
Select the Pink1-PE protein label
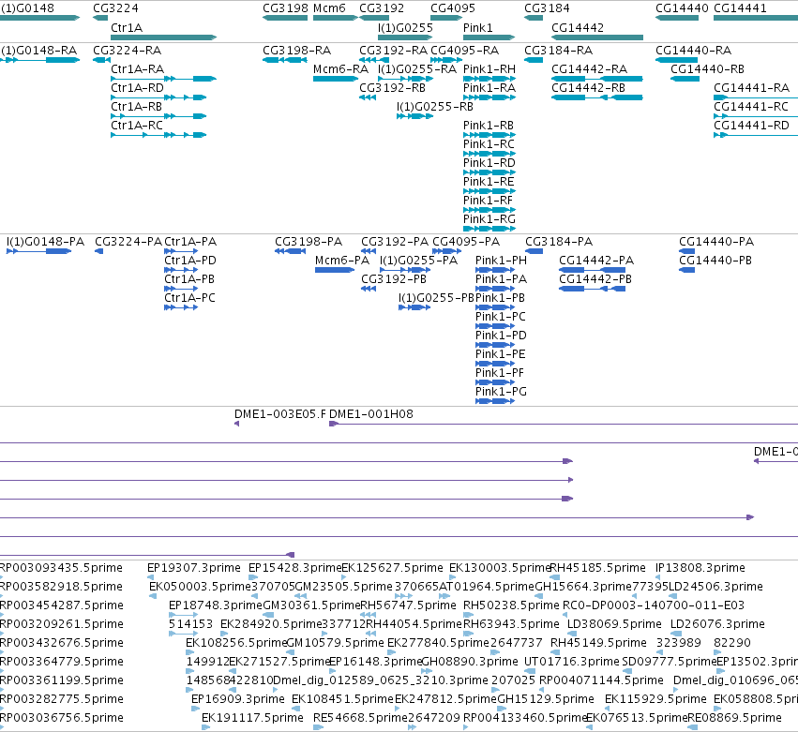pyautogui.click(x=501, y=354)
